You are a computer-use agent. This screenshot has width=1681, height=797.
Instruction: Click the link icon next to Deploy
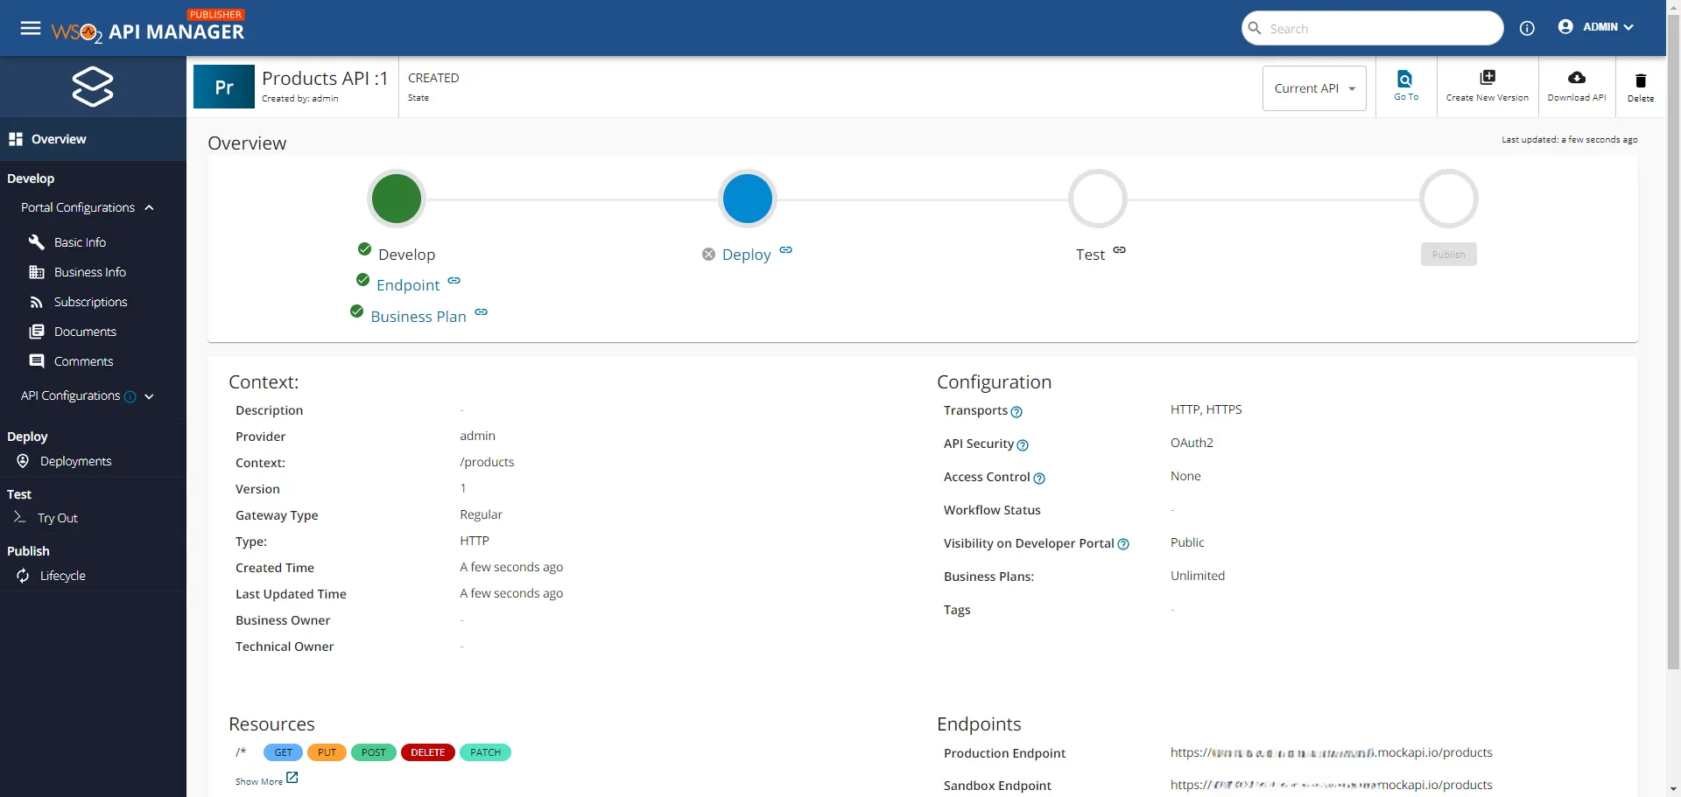click(785, 250)
